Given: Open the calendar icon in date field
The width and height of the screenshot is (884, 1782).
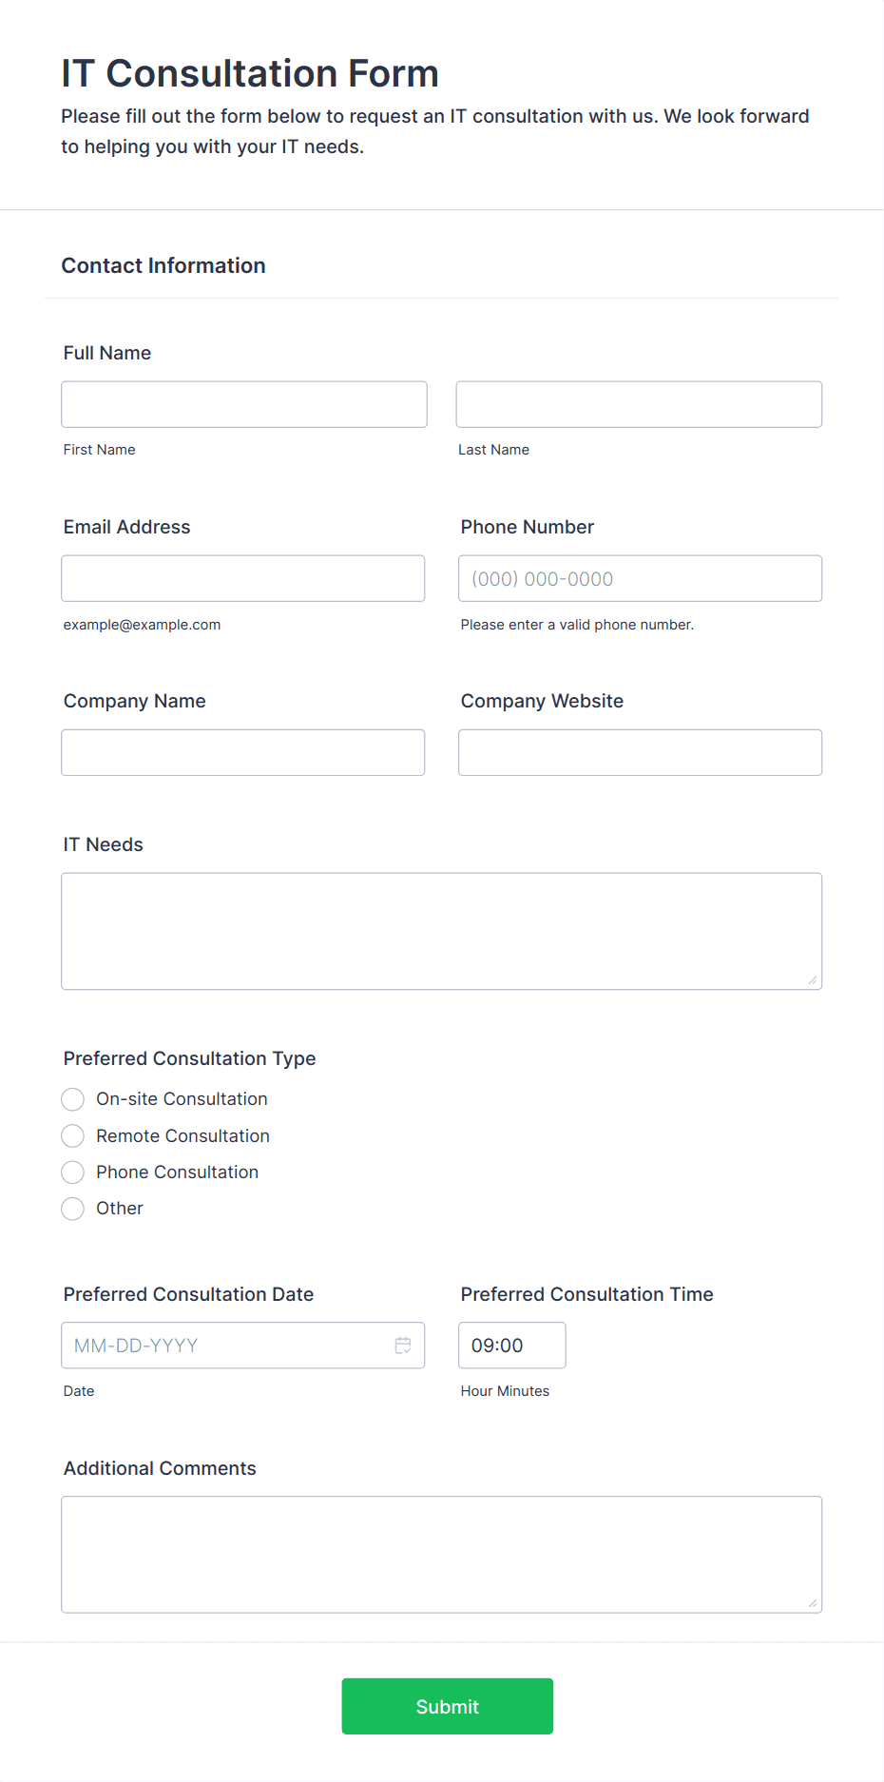Looking at the screenshot, I should pos(403,1345).
